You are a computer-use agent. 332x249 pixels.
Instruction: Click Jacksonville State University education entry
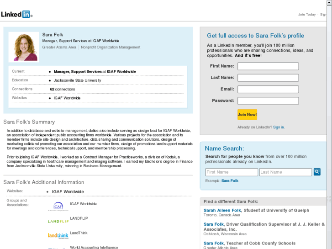77,80
